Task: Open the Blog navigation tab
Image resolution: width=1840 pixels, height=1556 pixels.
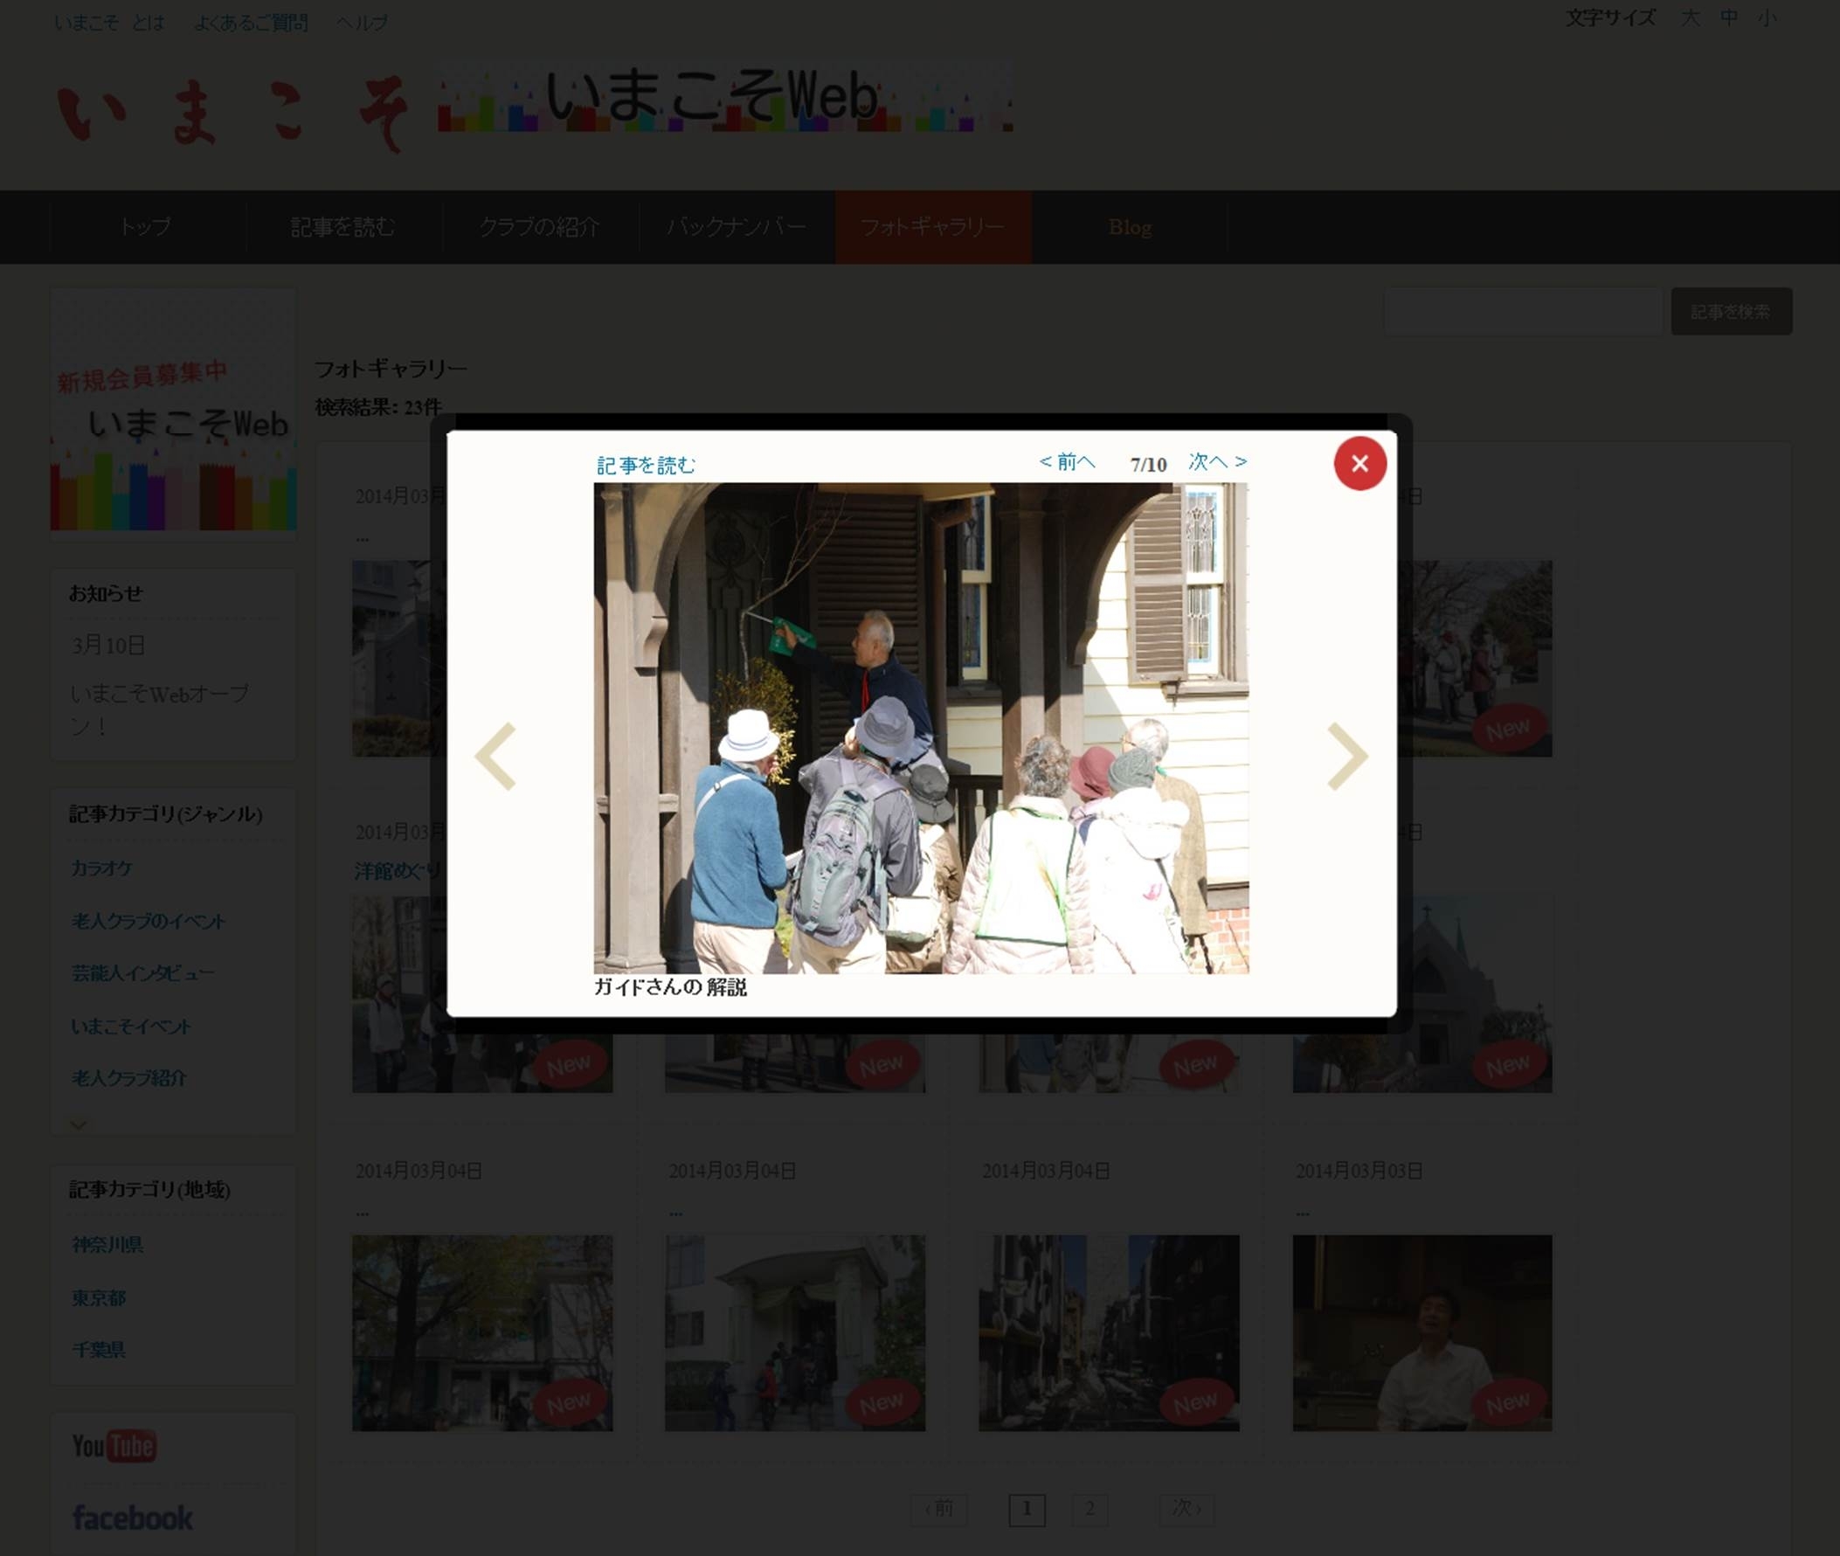Action: tap(1129, 226)
